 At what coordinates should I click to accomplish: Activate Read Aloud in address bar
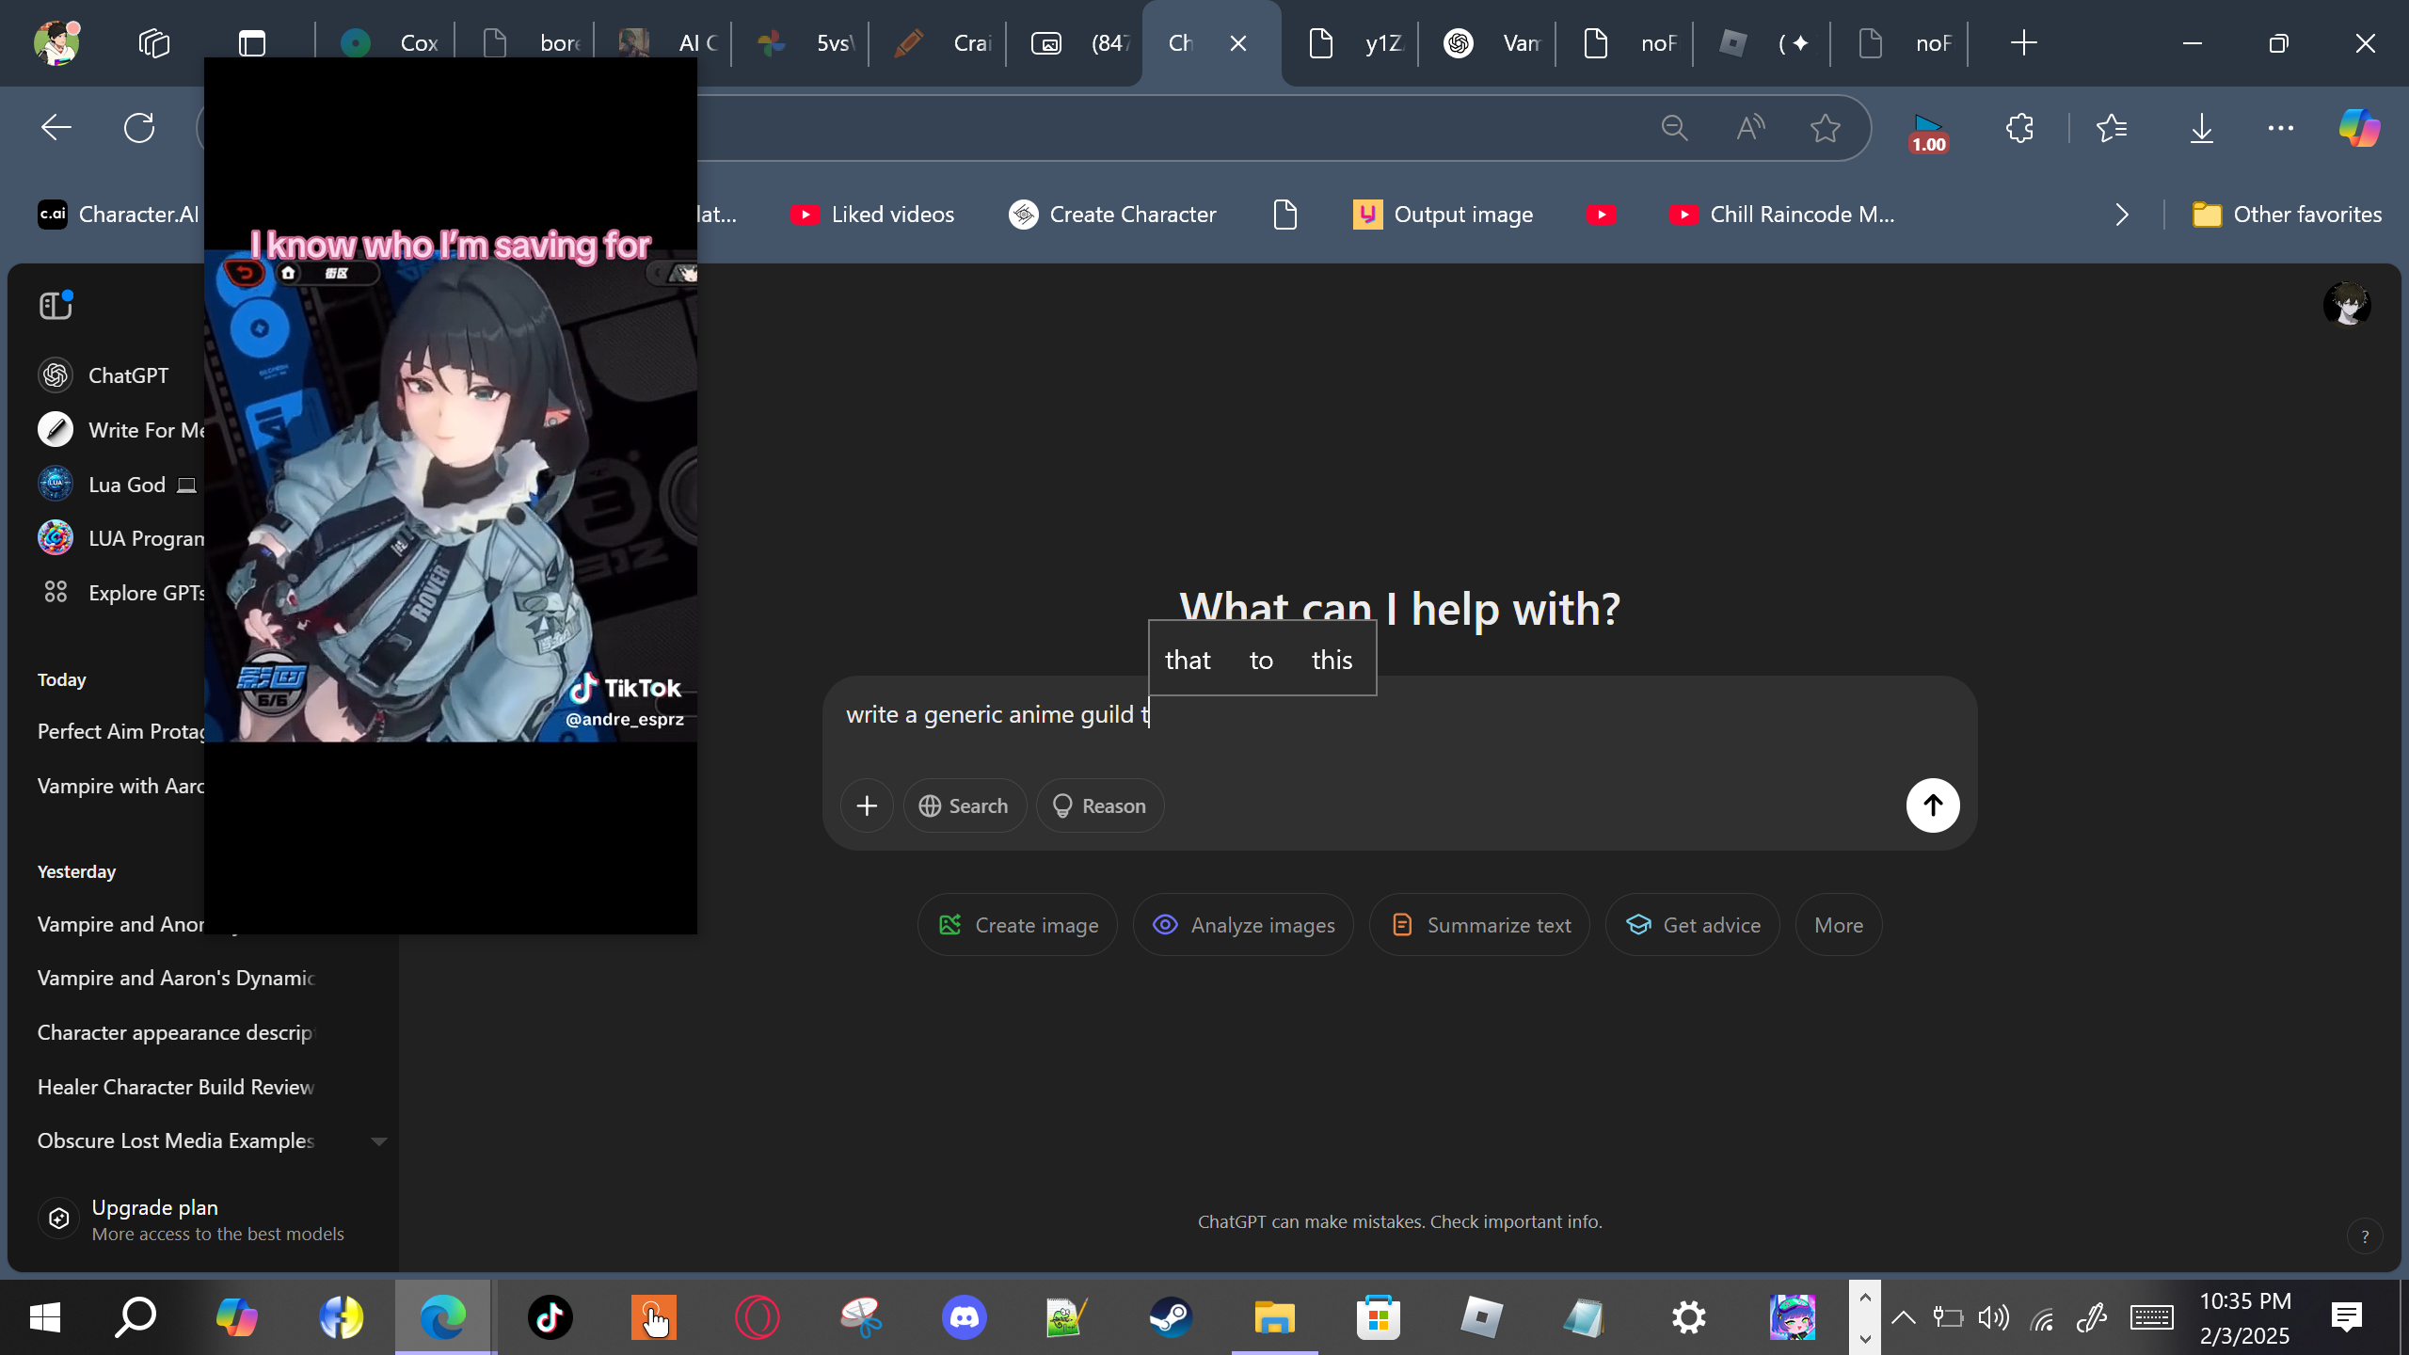coord(1750,128)
